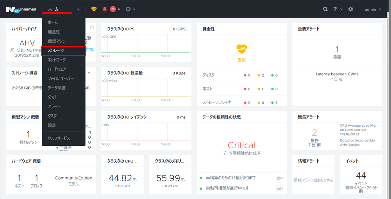
Task: Click the クラスタの IO レイテンシ chart
Action: pyautogui.click(x=146, y=134)
